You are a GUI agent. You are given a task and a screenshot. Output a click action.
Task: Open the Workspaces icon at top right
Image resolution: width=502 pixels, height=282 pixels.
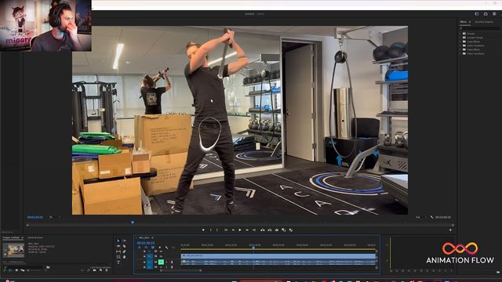coord(477,14)
